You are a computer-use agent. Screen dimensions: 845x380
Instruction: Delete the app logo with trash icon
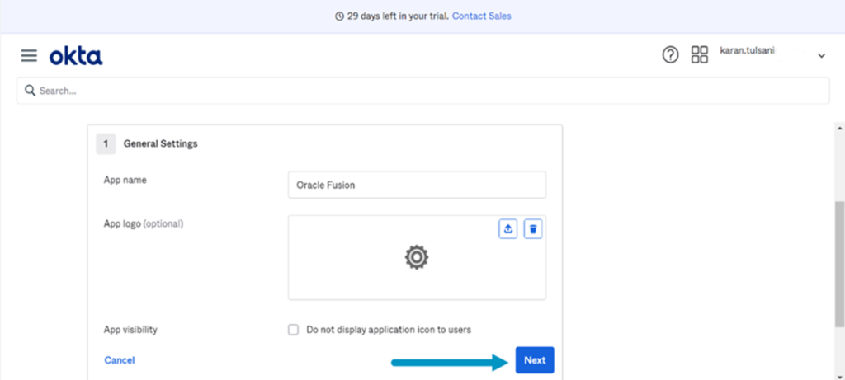533,229
